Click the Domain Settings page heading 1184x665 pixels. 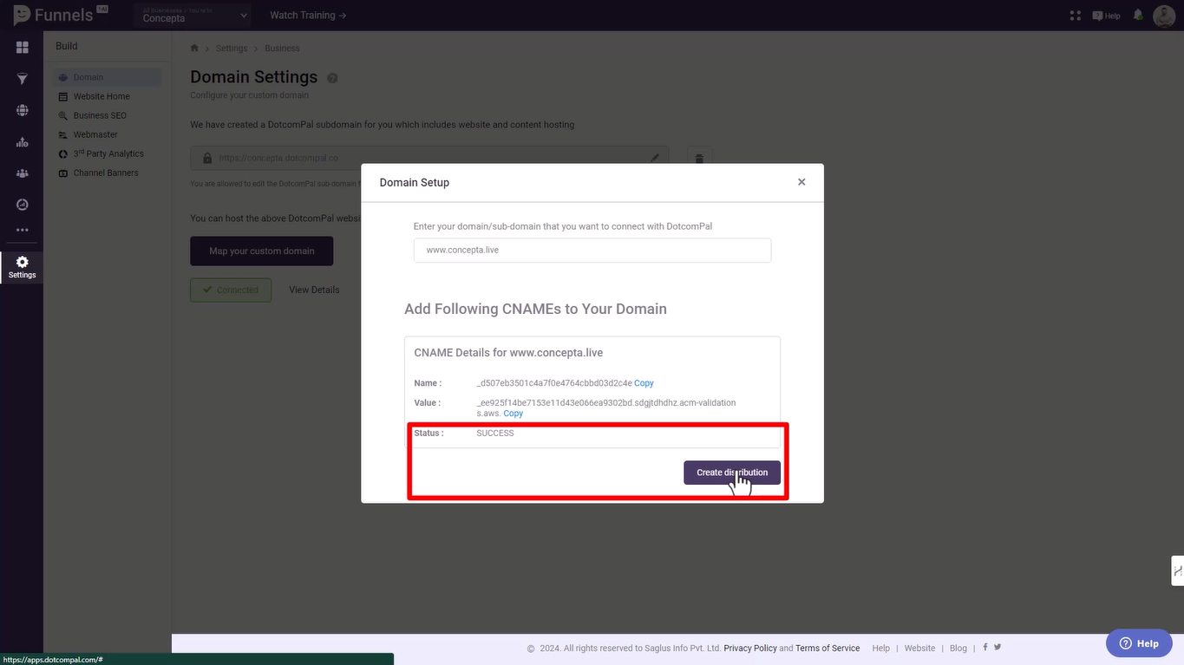[x=254, y=77]
